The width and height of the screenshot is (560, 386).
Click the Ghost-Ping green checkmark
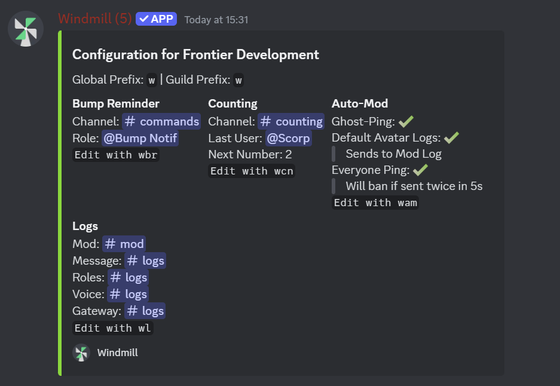pos(406,121)
